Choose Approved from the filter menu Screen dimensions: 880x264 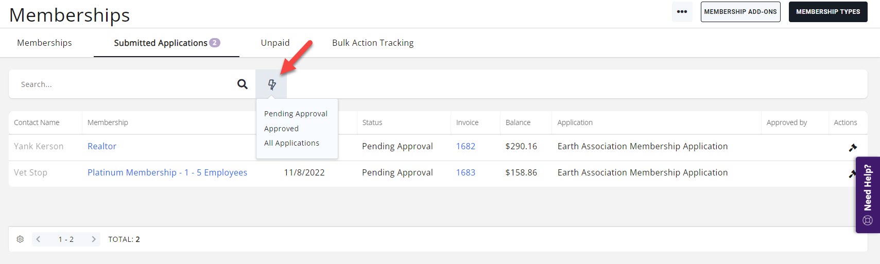tap(281, 129)
